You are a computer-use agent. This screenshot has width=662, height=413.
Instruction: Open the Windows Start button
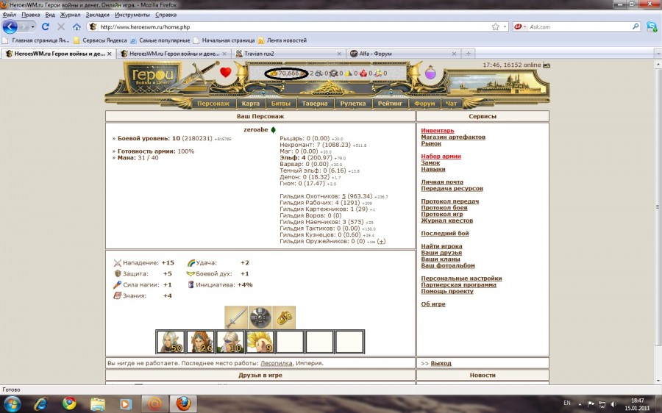pyautogui.click(x=12, y=403)
